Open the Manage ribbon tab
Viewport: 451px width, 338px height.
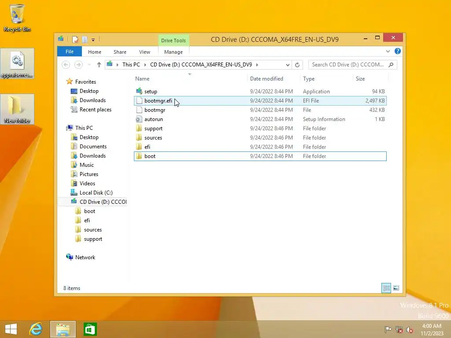174,52
